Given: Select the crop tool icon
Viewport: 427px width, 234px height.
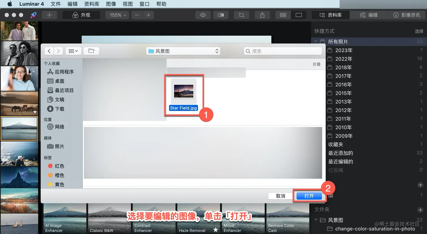Looking at the screenshot, I should pos(241,15).
